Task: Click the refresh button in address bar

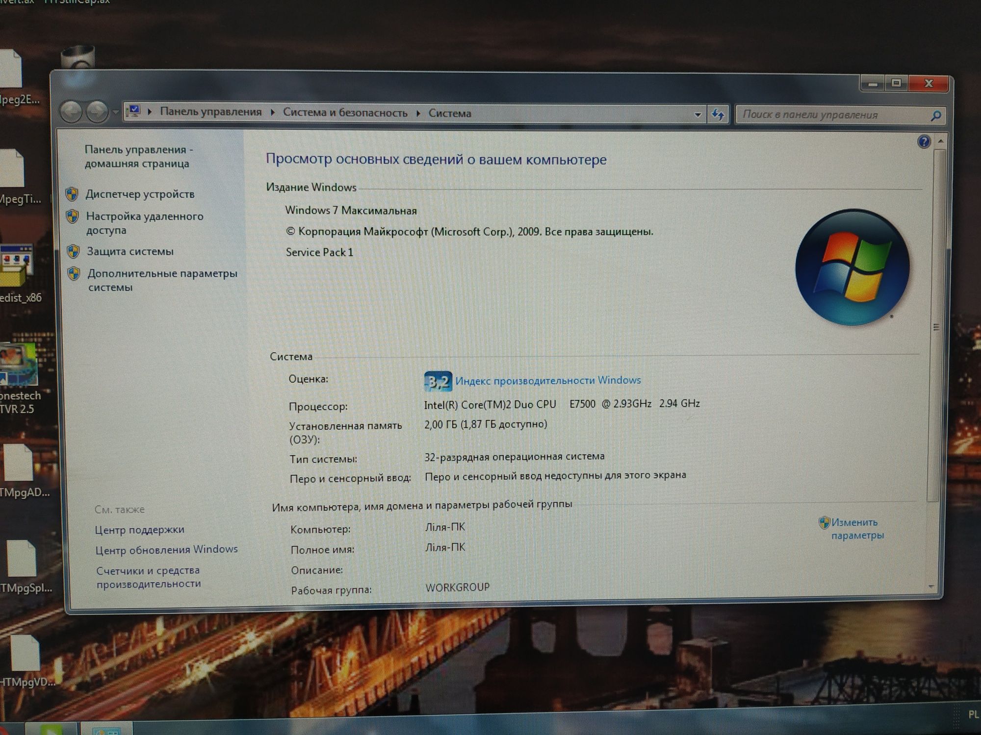Action: pos(718,115)
